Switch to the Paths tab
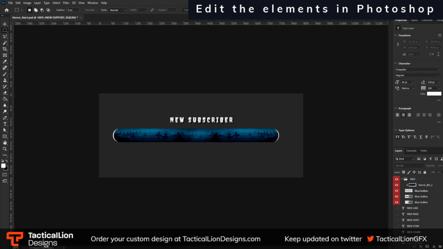Image resolution: width=443 pixels, height=249 pixels. (424, 150)
